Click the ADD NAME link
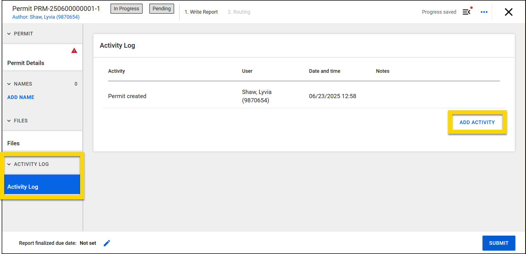 [21, 97]
